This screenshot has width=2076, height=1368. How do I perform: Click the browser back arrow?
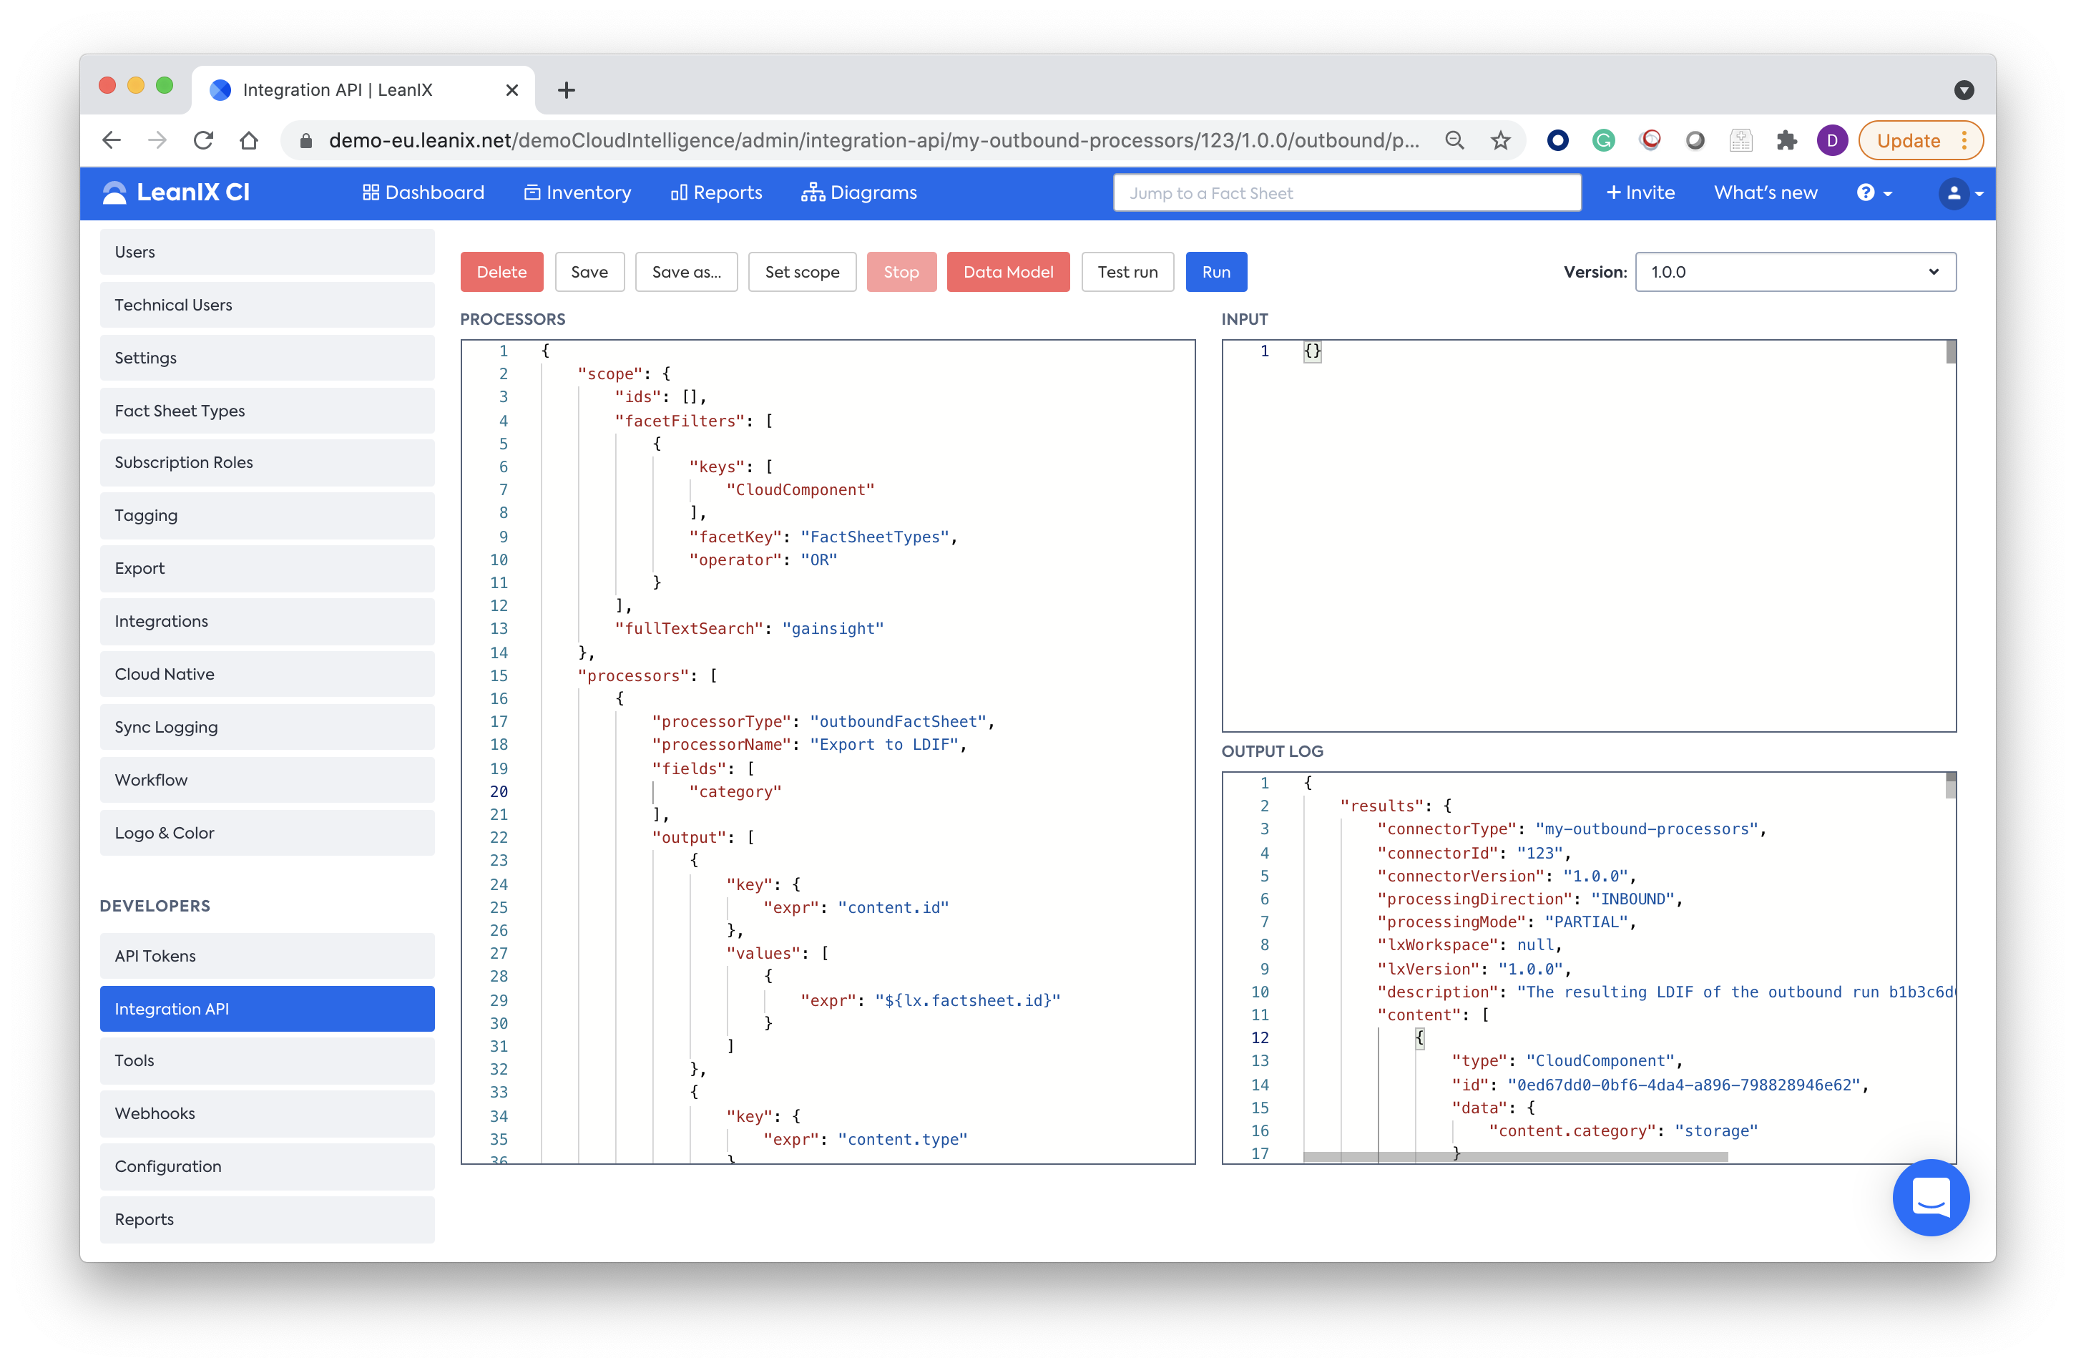pyautogui.click(x=112, y=140)
